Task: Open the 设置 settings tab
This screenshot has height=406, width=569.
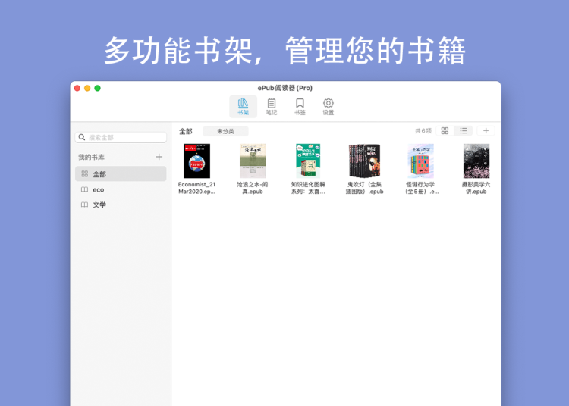Action: click(328, 106)
